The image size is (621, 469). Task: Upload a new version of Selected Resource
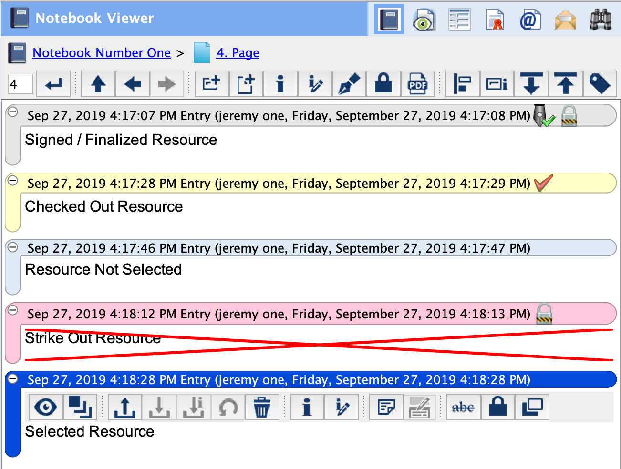point(124,407)
